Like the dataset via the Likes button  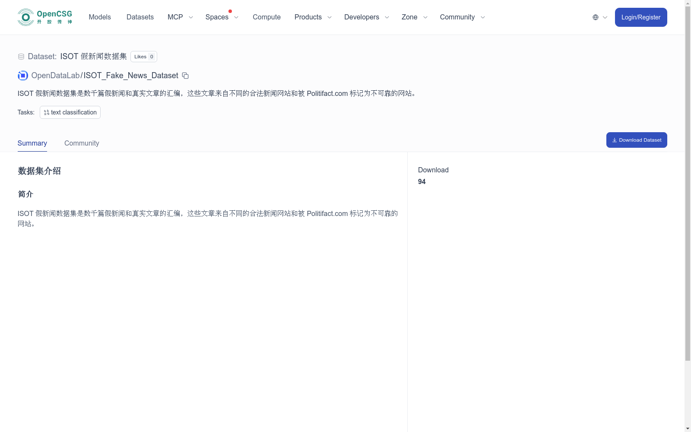coord(143,56)
